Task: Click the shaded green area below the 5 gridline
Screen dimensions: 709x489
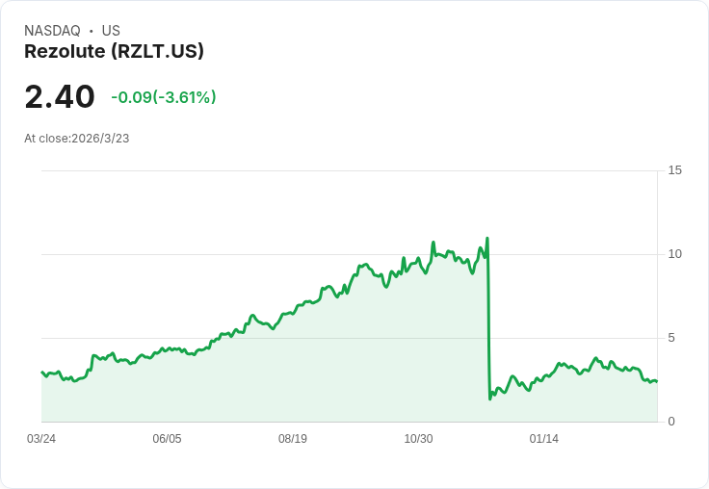Action: (x=289, y=385)
